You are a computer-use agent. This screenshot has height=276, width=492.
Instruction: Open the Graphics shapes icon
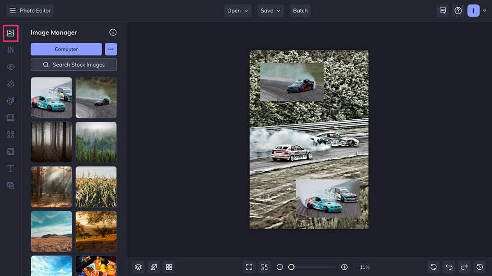pyautogui.click(x=10, y=134)
